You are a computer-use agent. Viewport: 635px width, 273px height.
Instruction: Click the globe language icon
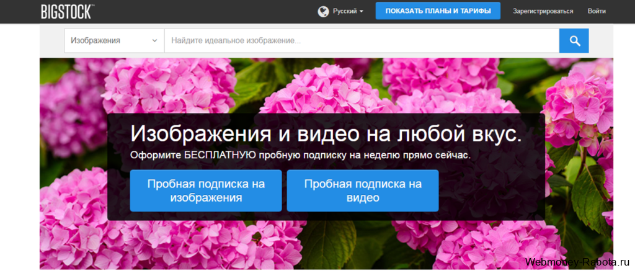(323, 11)
